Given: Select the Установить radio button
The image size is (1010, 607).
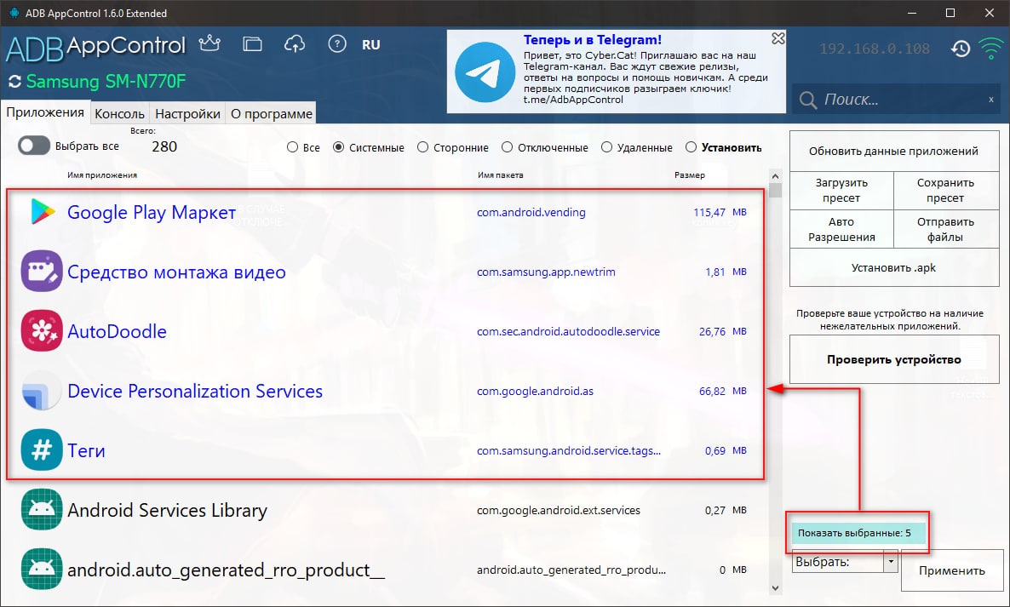Looking at the screenshot, I should point(692,147).
